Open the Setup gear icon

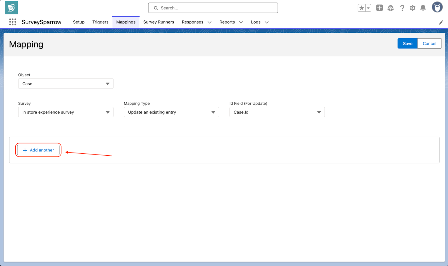tap(412, 8)
